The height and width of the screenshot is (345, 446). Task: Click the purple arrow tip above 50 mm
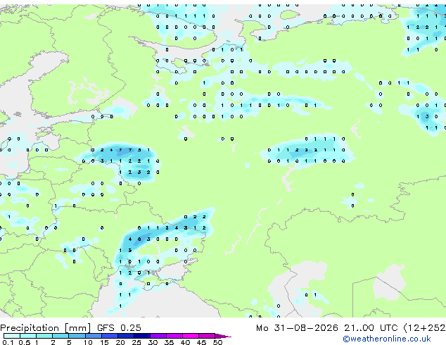point(223,336)
